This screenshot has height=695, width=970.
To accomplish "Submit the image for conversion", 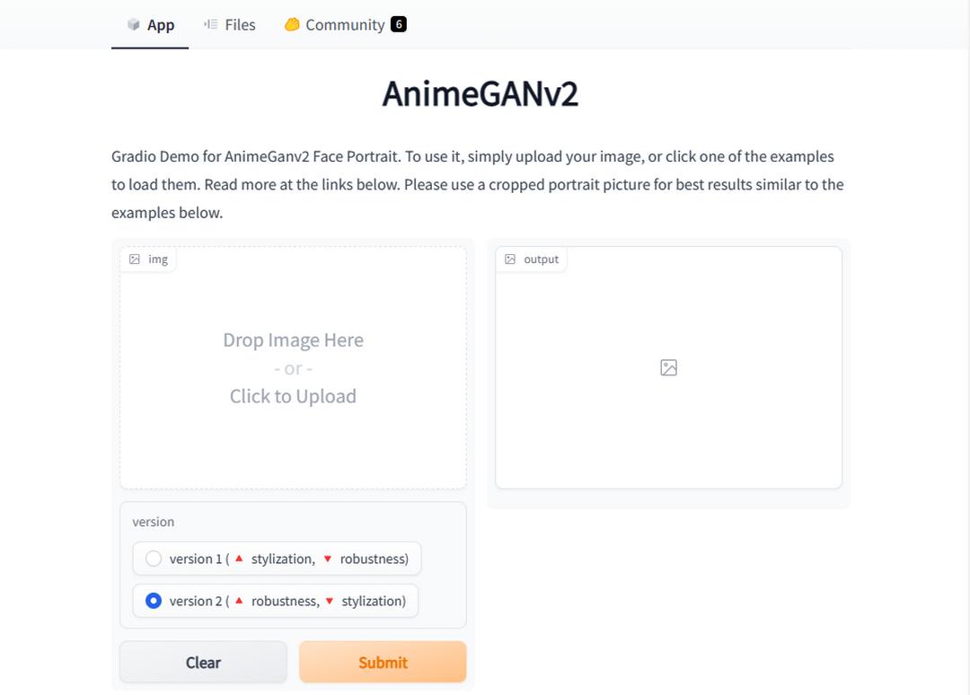I will [x=383, y=663].
